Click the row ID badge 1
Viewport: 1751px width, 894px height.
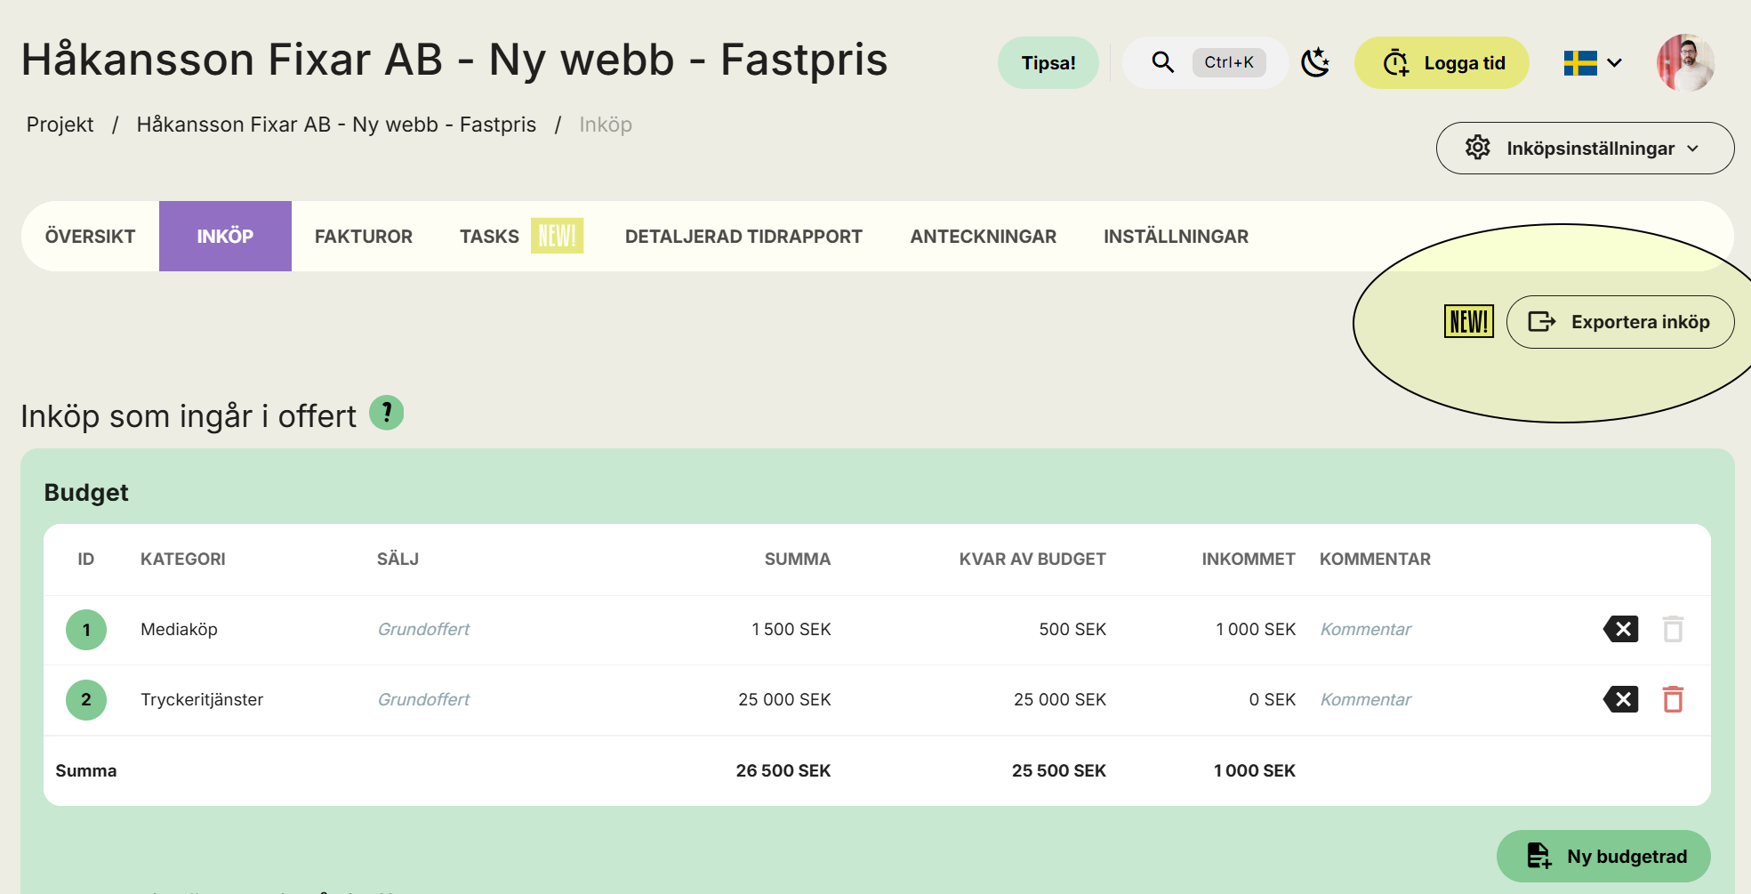[86, 630]
